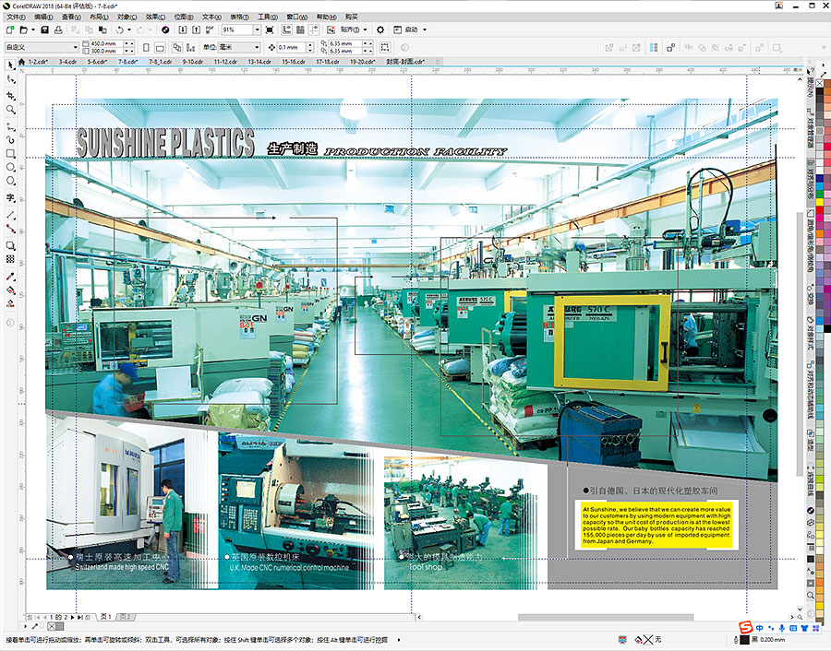Image resolution: width=831 pixels, height=651 pixels.
Task: Click the page width 450.0 mm field
Action: click(x=102, y=43)
